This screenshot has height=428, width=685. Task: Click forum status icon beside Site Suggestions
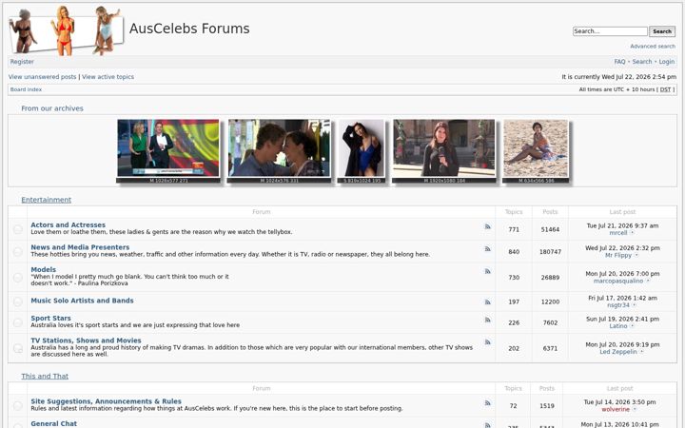(17, 406)
